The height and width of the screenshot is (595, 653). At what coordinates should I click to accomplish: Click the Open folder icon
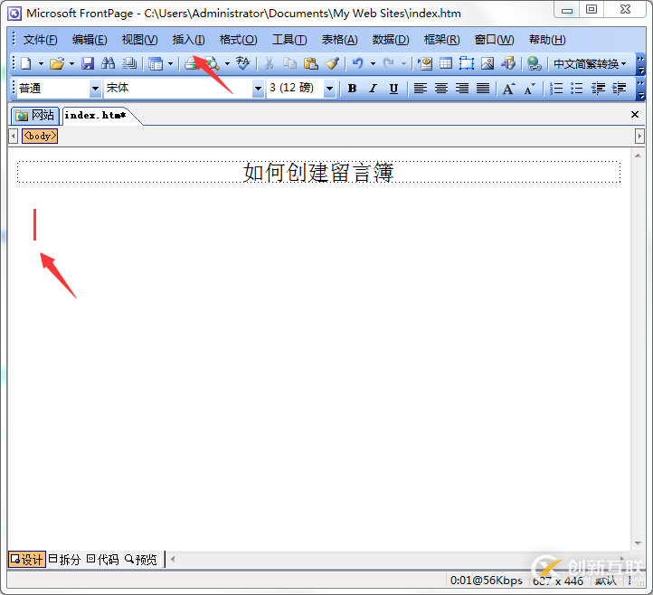click(x=57, y=63)
